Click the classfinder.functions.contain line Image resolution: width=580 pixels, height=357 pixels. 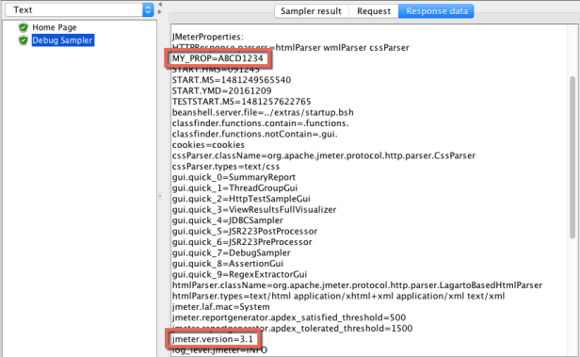coord(261,123)
